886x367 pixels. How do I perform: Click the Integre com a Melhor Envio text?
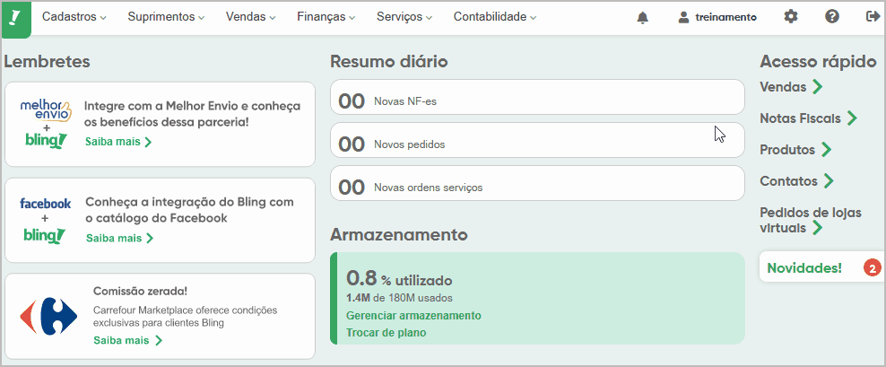tap(192, 114)
